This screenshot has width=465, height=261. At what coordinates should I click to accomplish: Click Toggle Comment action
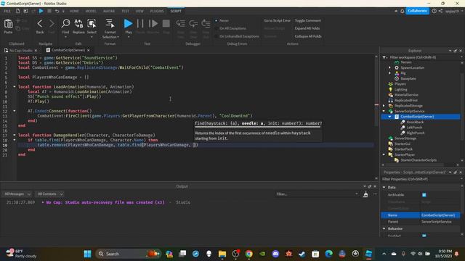pyautogui.click(x=307, y=21)
